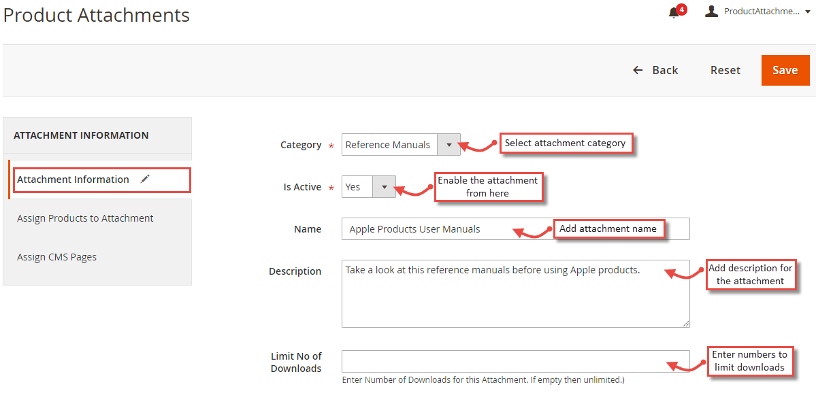The image size is (816, 393).
Task: Click the red notification count badge
Action: pos(682,10)
